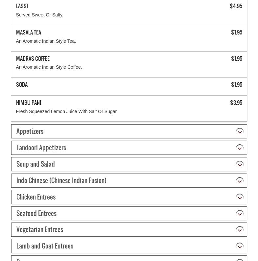The height and width of the screenshot is (261, 258).
Task: Show the Seafood Entrees list
Action: (129, 213)
